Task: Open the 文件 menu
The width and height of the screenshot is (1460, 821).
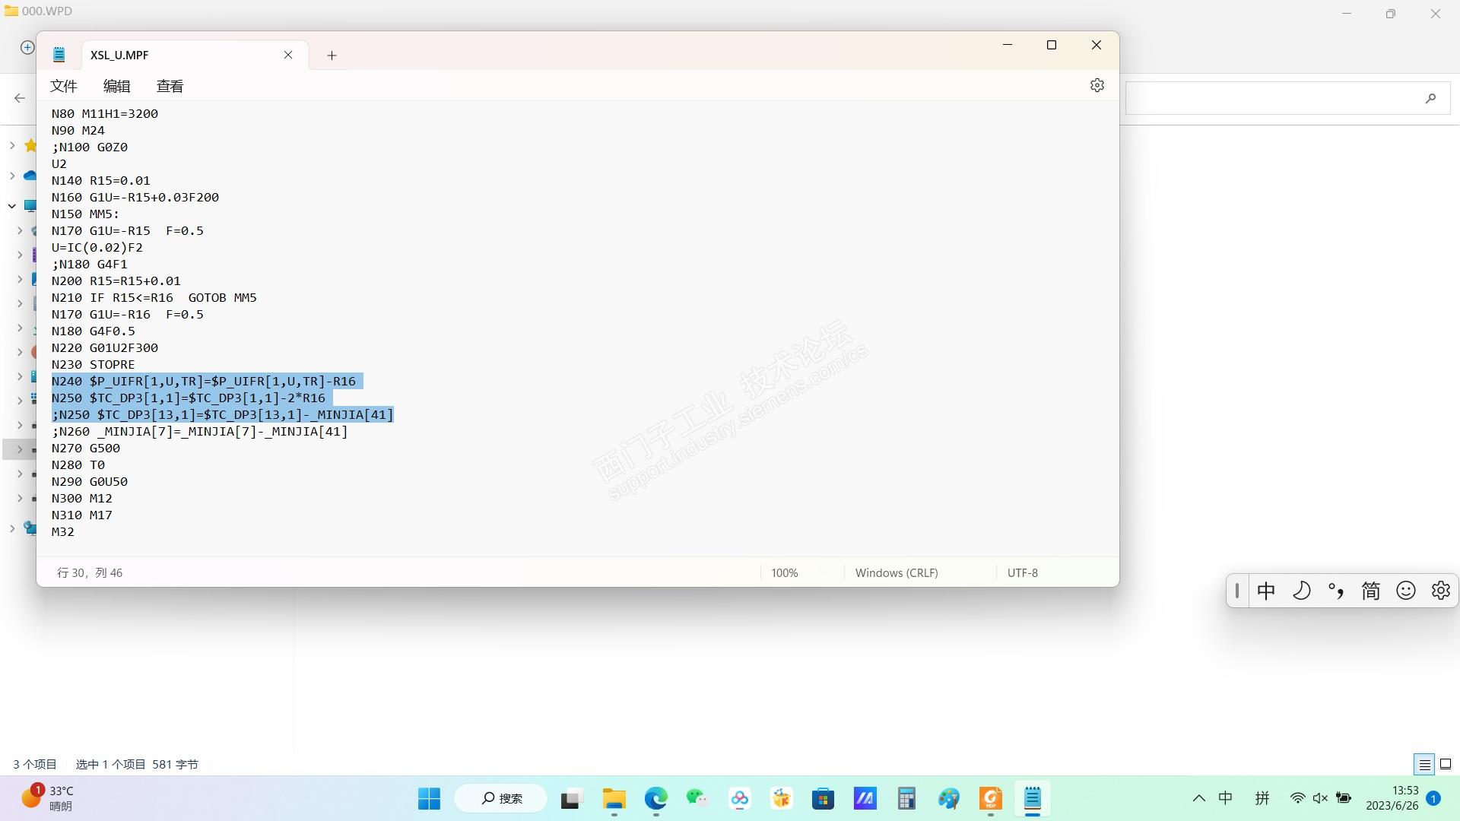Action: tap(64, 86)
